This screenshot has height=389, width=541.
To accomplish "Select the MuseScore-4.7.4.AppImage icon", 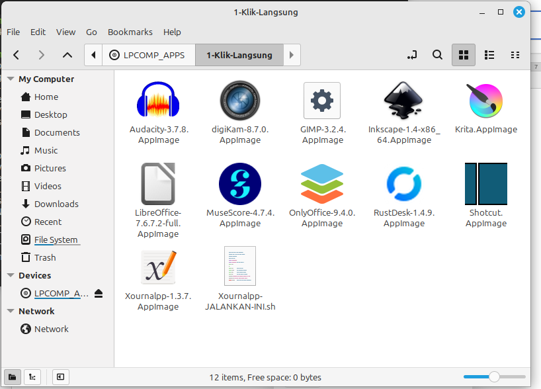I will [240, 184].
